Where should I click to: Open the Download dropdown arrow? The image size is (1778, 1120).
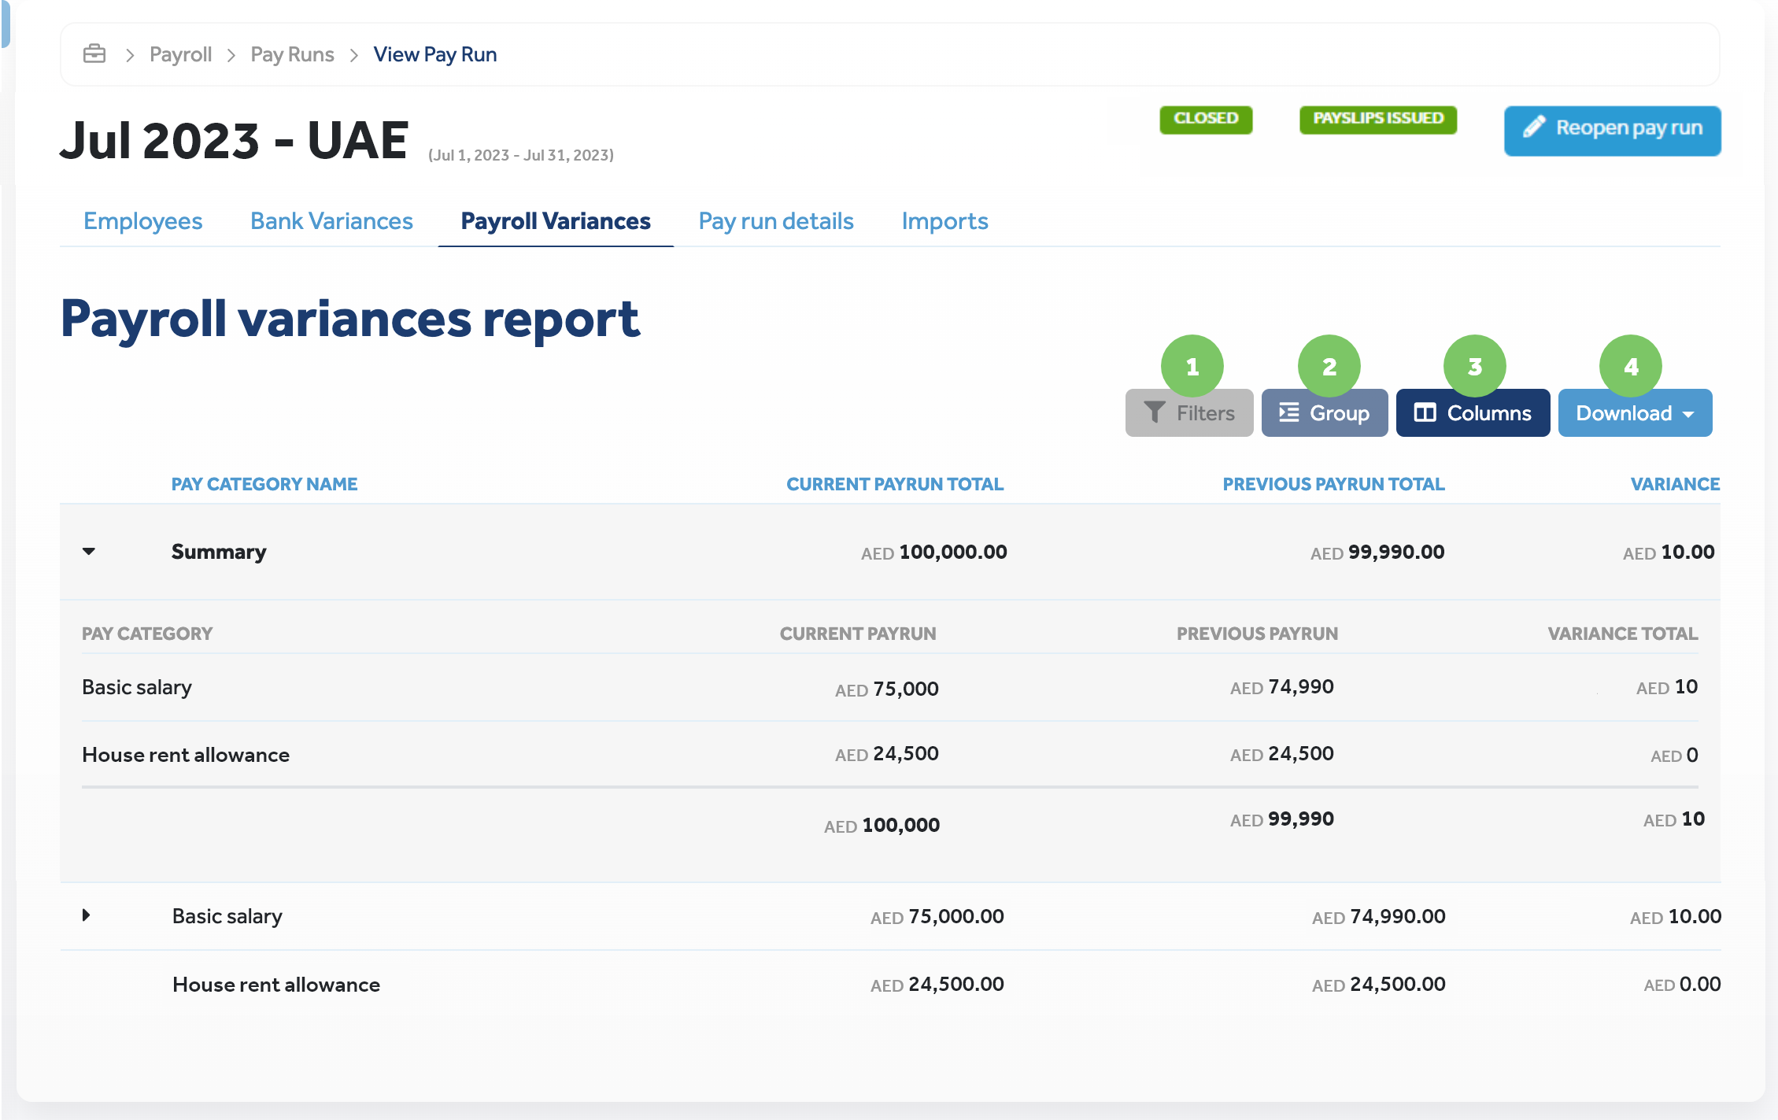point(1688,414)
